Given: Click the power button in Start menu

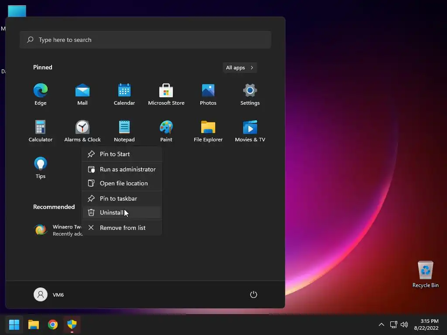Looking at the screenshot, I should coord(254,294).
